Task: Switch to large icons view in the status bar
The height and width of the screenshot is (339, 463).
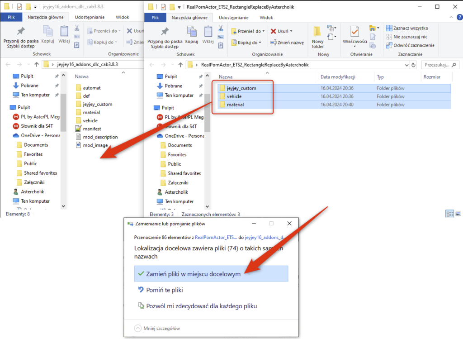Action: (458, 214)
